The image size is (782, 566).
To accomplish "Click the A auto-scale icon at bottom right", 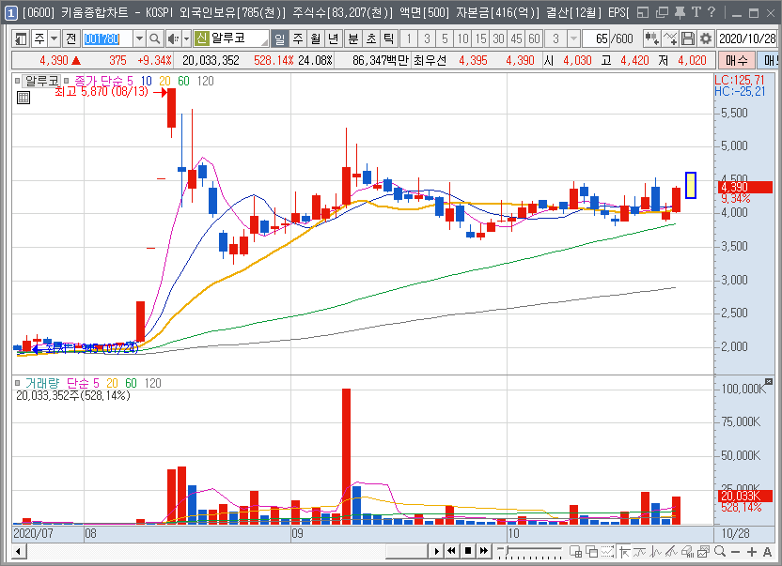I will pos(768,552).
